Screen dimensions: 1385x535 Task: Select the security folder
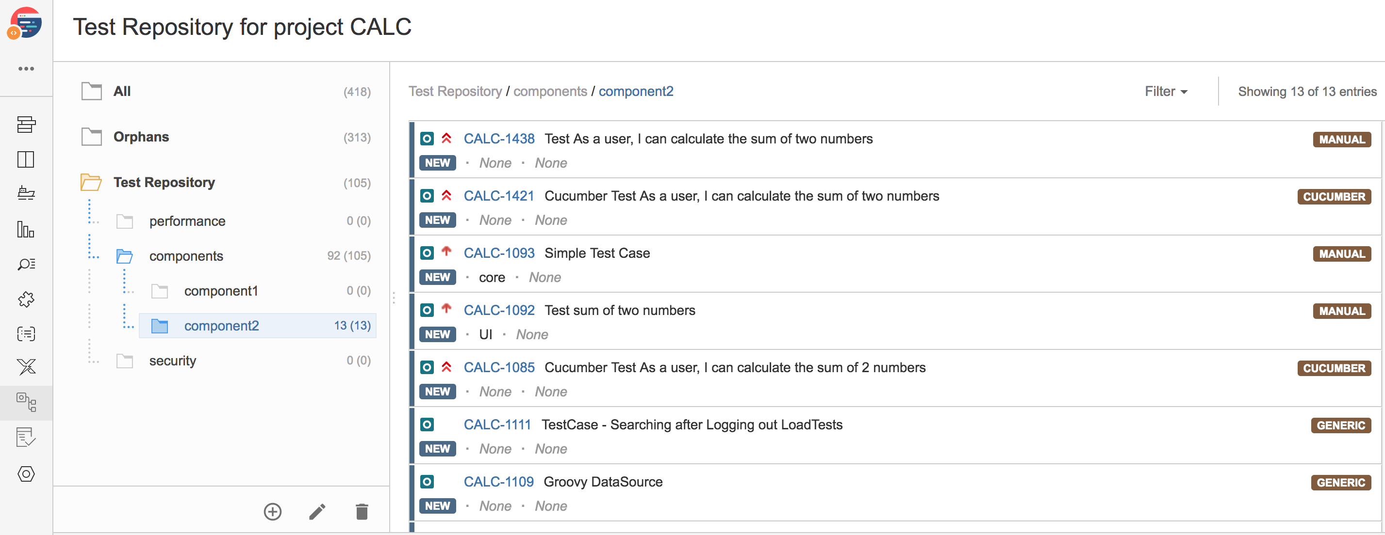(173, 361)
